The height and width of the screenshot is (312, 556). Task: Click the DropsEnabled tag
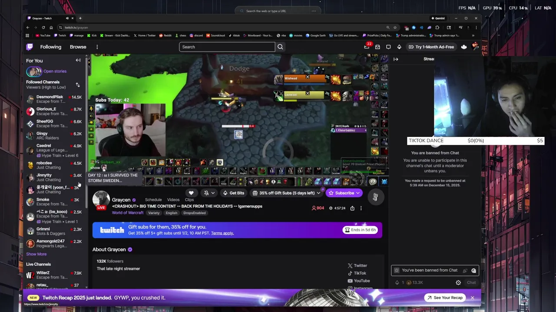pyautogui.click(x=195, y=213)
